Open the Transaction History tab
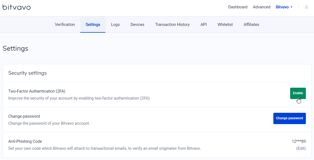The height and width of the screenshot is (160, 314). pyautogui.click(x=172, y=25)
